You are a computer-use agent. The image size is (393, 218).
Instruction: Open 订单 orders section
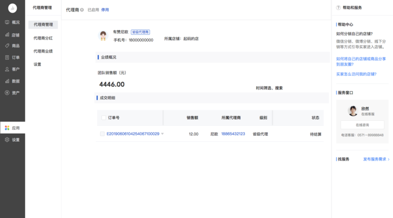point(12,57)
